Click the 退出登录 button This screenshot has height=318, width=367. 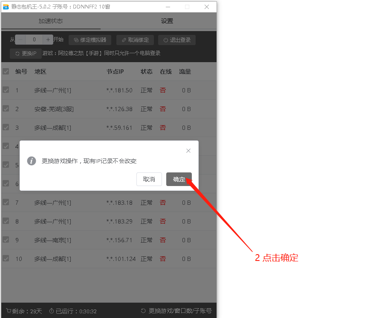177,40
